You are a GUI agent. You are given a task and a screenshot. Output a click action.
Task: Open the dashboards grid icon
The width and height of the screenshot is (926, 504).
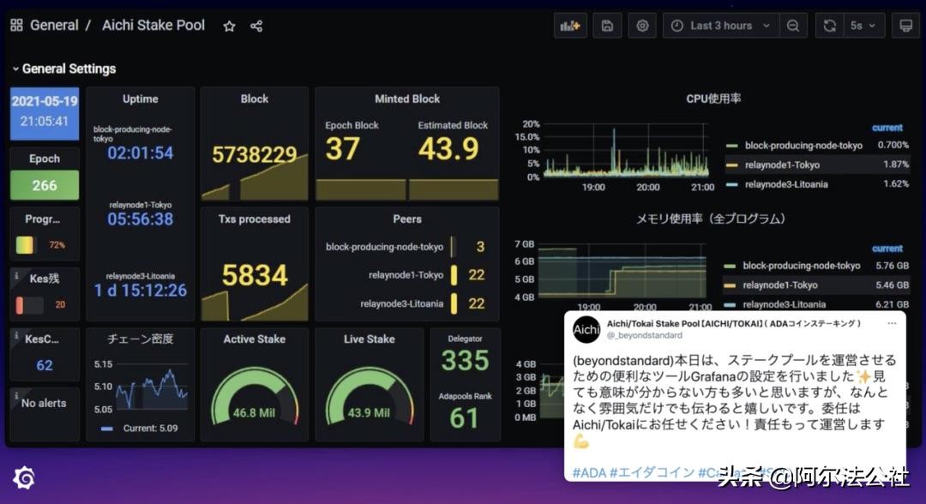pyautogui.click(x=16, y=26)
